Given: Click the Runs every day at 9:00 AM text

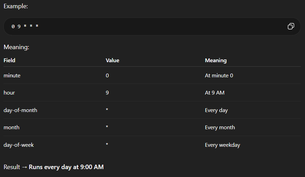Looking at the screenshot, I should point(66,167).
